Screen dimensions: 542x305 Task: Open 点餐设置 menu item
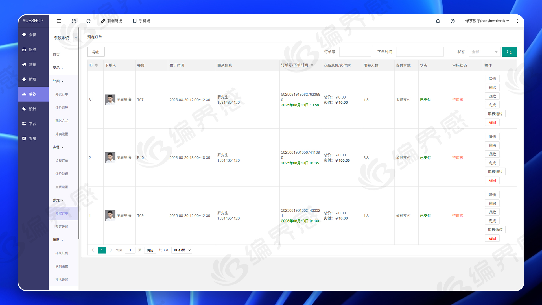pyautogui.click(x=62, y=187)
